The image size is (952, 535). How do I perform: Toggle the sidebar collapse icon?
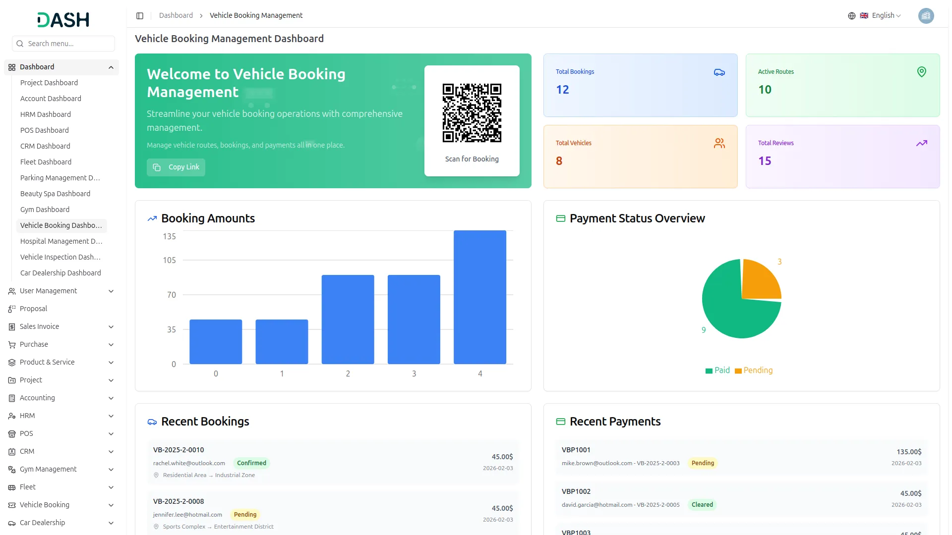point(140,16)
